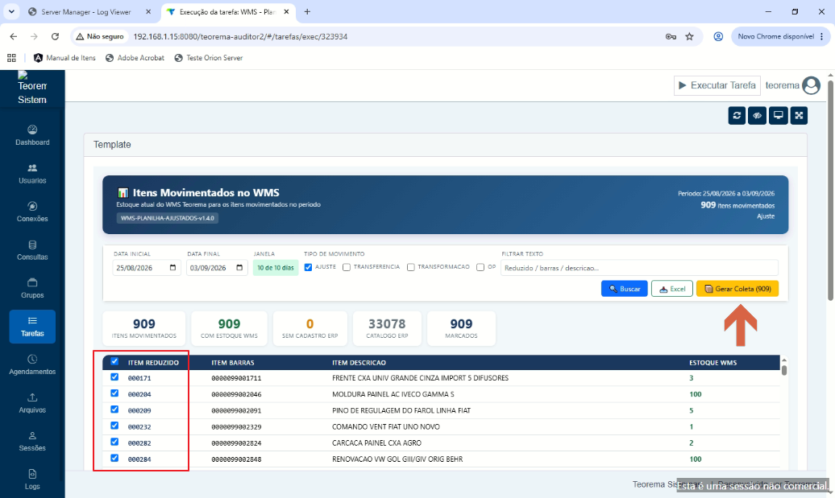Open Agendamentos in the sidebar

[32, 364]
